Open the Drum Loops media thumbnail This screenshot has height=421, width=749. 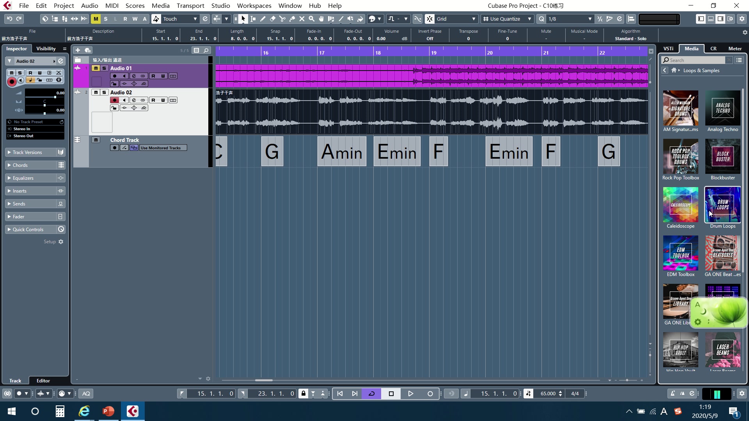(722, 205)
